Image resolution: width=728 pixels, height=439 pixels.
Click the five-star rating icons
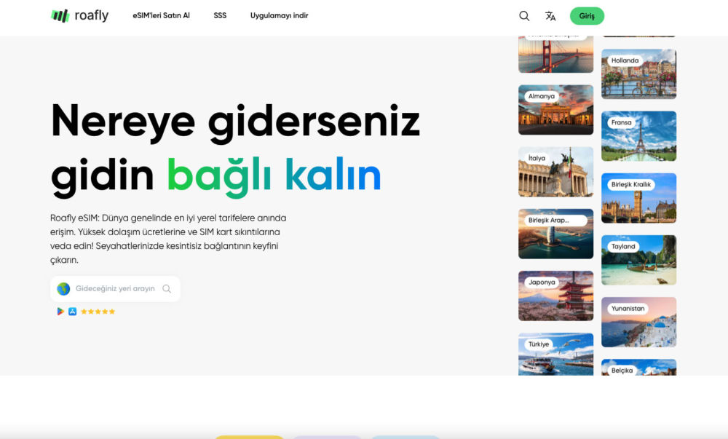click(98, 312)
